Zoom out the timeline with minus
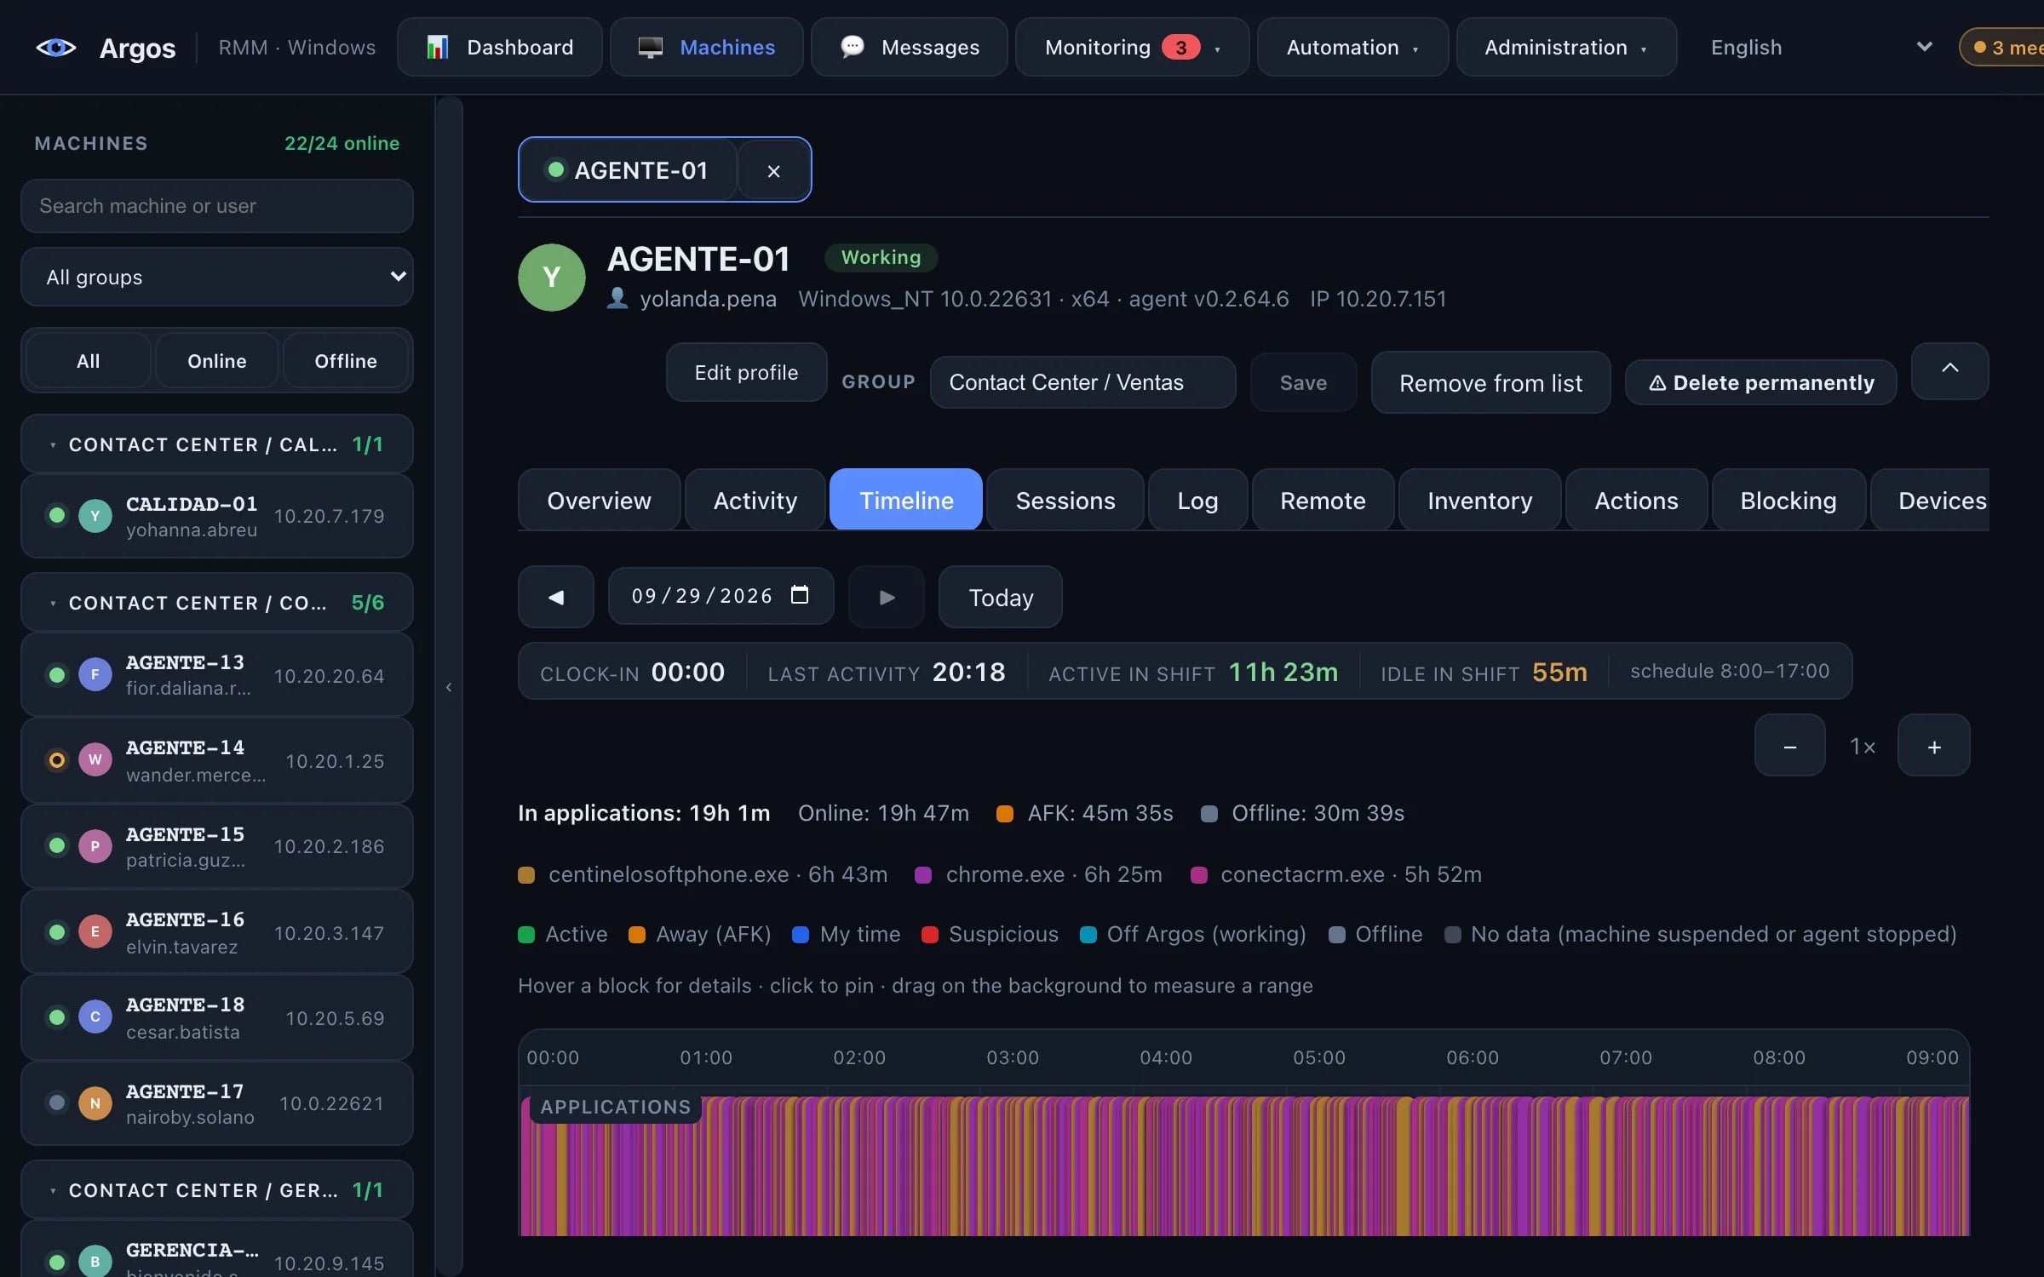Image resolution: width=2044 pixels, height=1277 pixels. 1789,747
